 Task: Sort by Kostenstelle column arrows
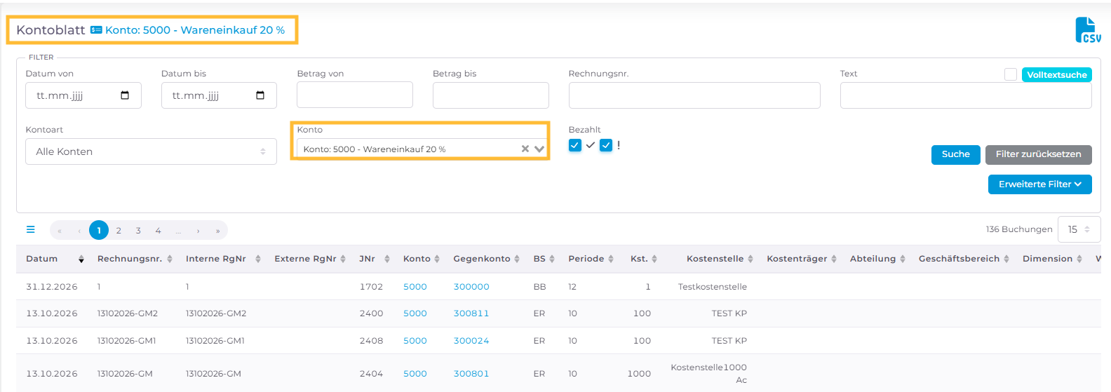tap(750, 259)
